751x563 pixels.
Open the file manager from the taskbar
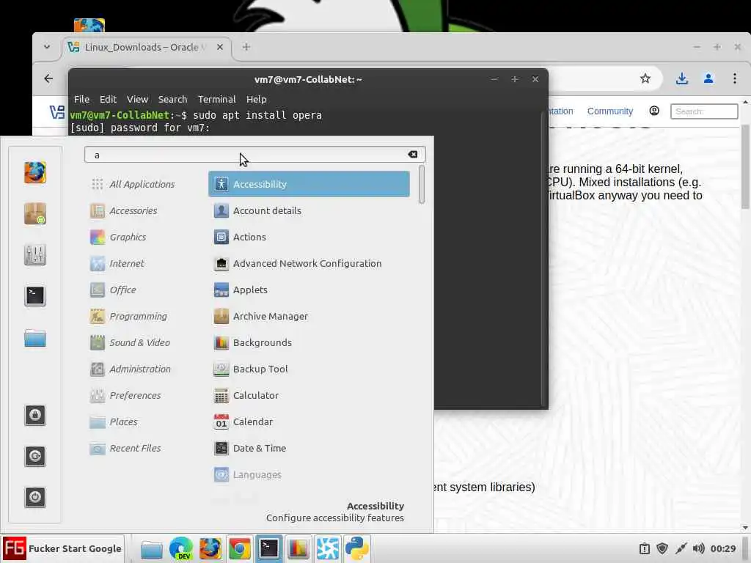tap(151, 548)
